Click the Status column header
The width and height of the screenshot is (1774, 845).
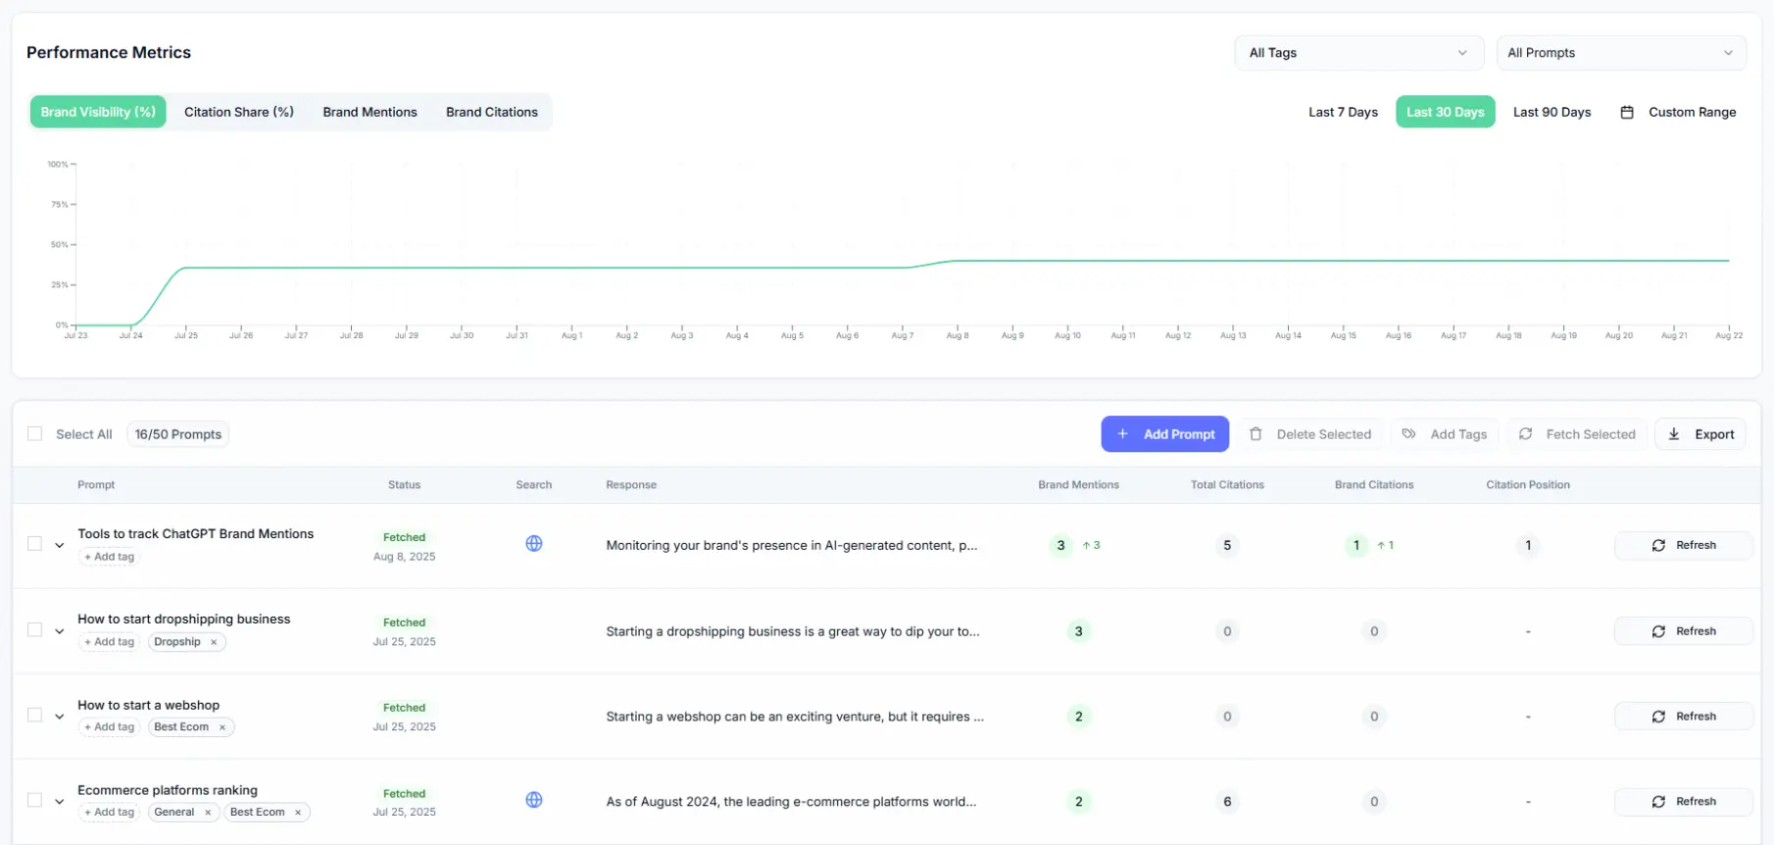[x=404, y=485]
